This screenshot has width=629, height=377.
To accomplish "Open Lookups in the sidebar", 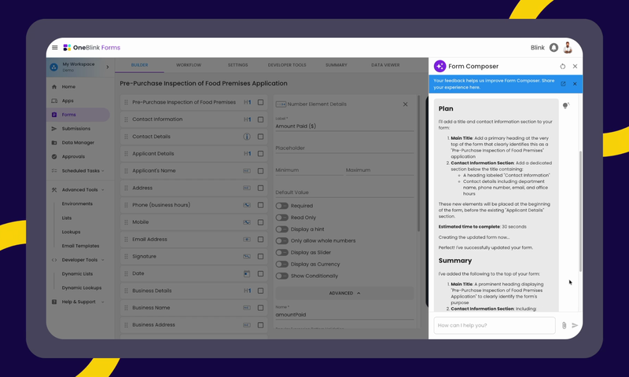I will pyautogui.click(x=71, y=232).
